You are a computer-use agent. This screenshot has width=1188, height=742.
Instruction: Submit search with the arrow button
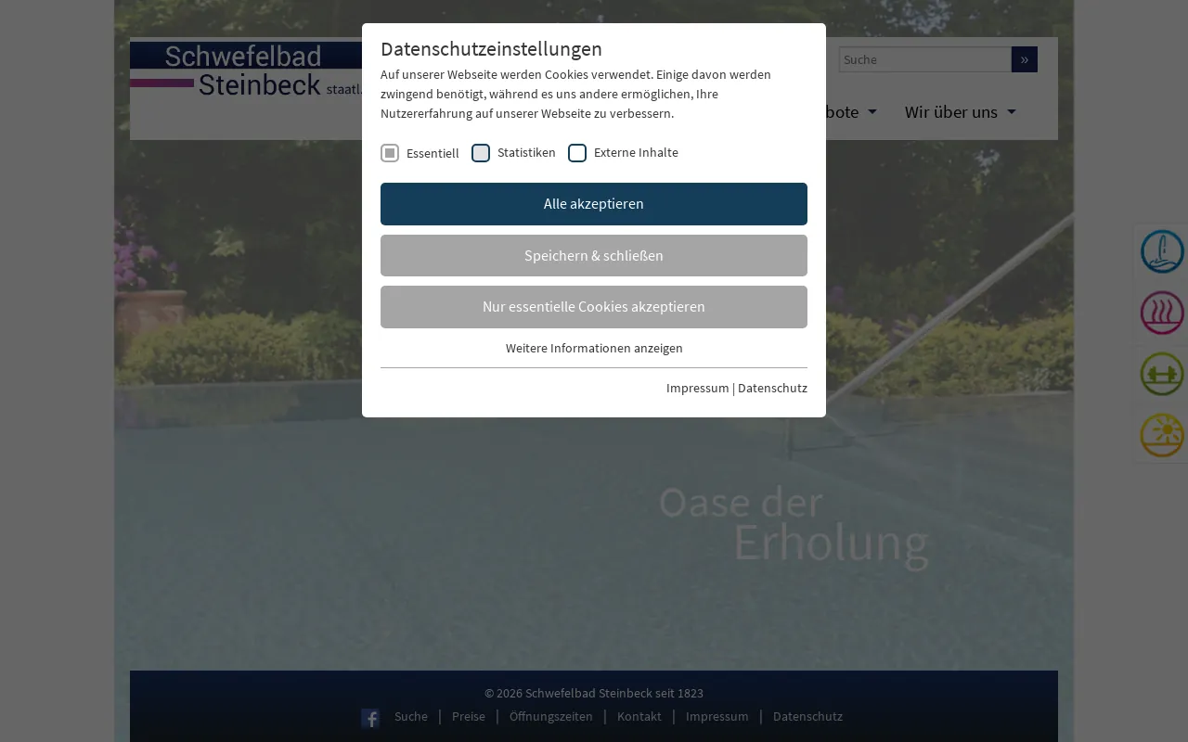[x=1025, y=59]
